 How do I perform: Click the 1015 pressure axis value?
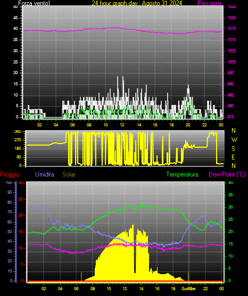click(x=232, y=28)
